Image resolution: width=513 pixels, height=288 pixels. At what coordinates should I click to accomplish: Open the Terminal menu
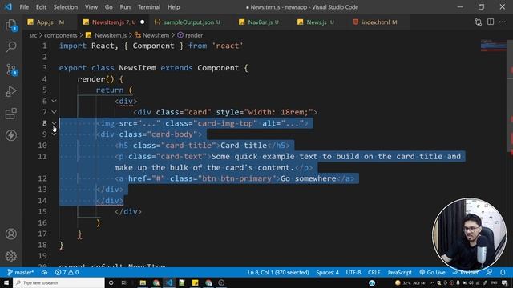point(149,7)
